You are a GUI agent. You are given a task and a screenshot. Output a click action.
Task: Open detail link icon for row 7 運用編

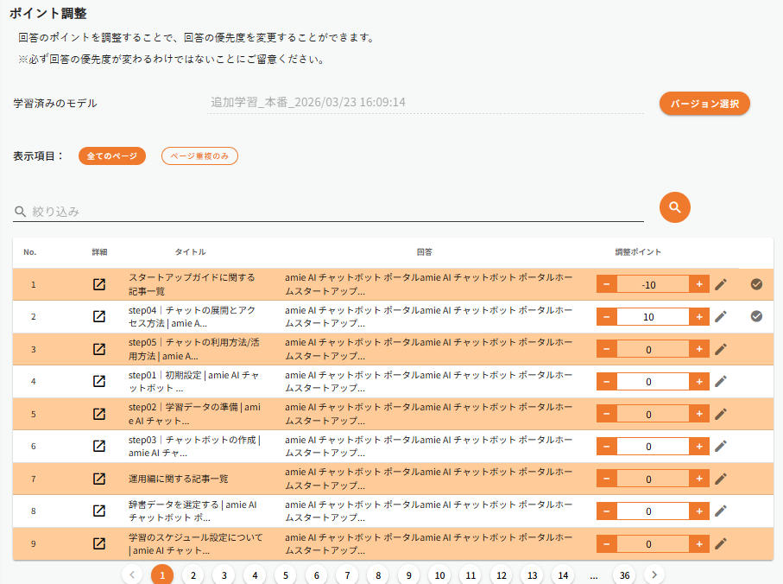(99, 479)
